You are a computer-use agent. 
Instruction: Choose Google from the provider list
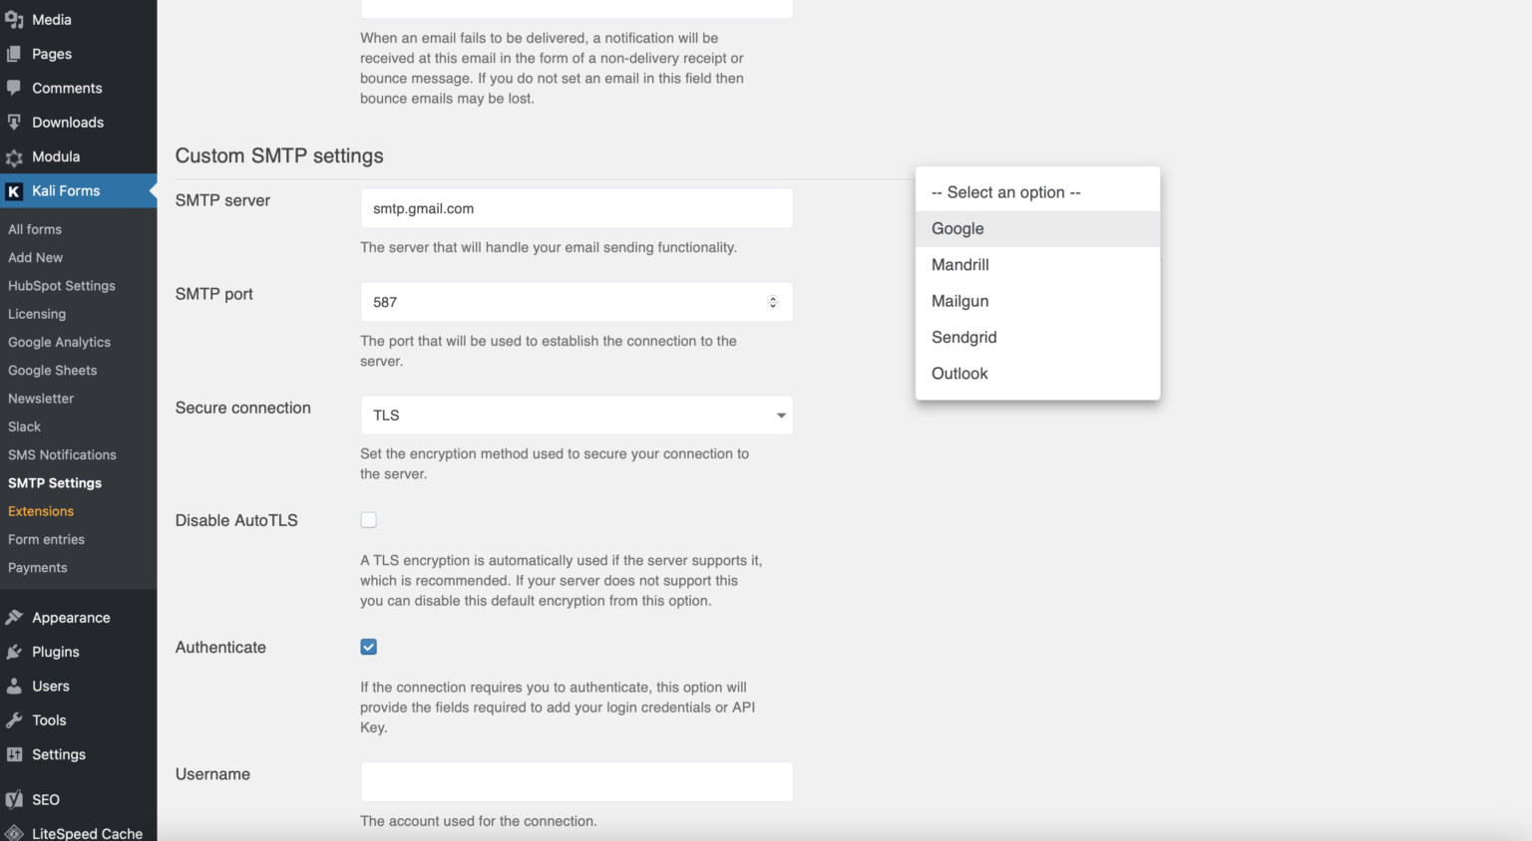pyautogui.click(x=1037, y=228)
